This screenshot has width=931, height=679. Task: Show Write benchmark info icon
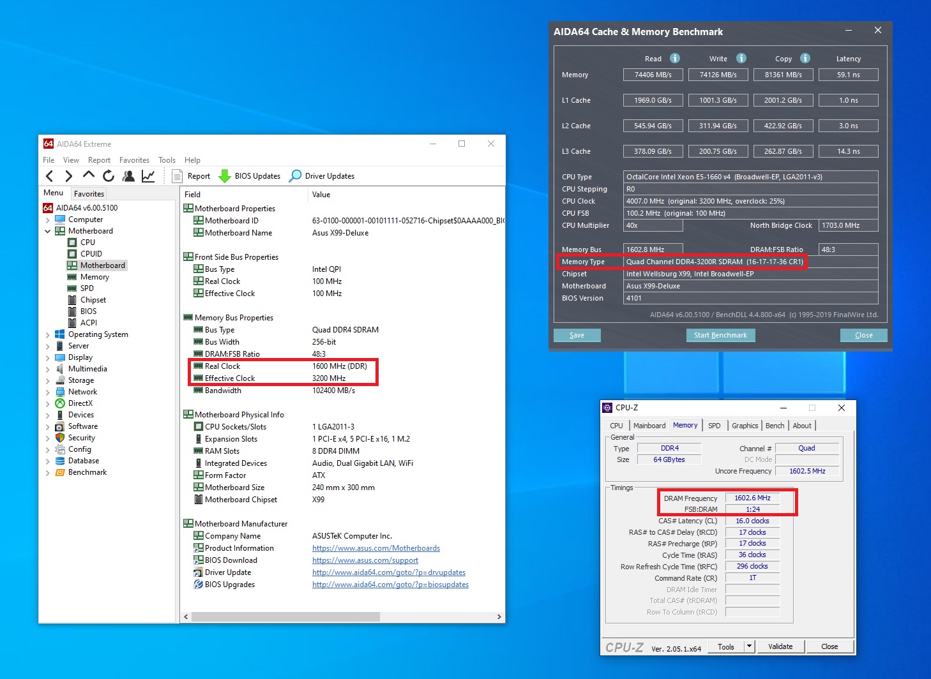(741, 58)
